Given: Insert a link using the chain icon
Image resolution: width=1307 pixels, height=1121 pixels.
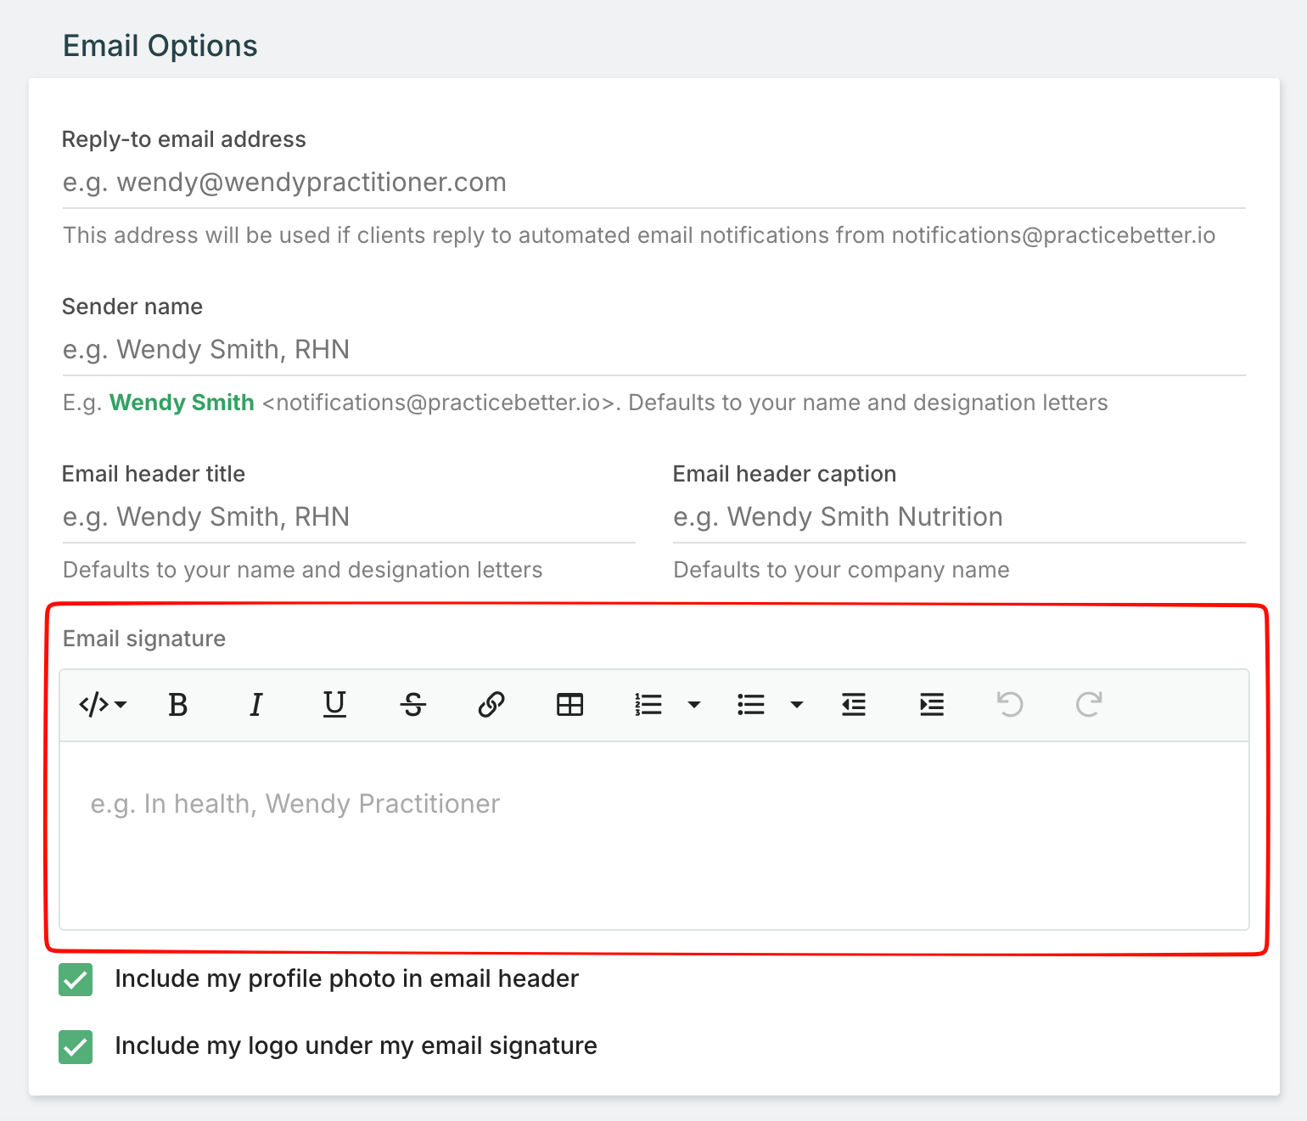Looking at the screenshot, I should coord(491,705).
